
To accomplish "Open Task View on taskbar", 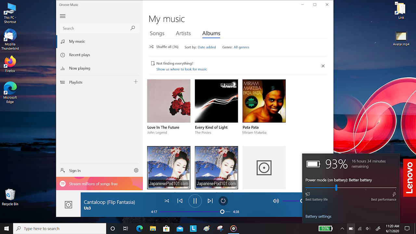I will coord(126,228).
